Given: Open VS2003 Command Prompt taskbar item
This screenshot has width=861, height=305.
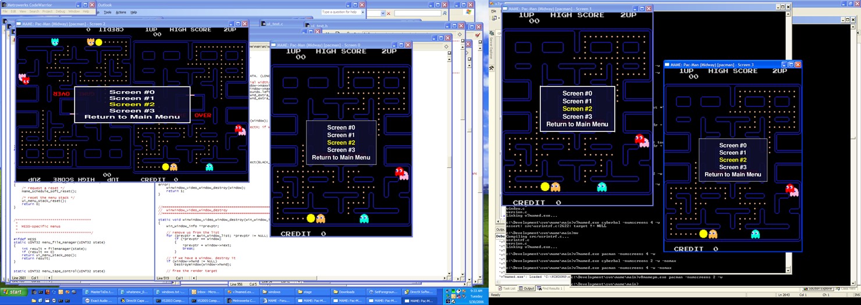Looking at the screenshot, I should [x=170, y=301].
